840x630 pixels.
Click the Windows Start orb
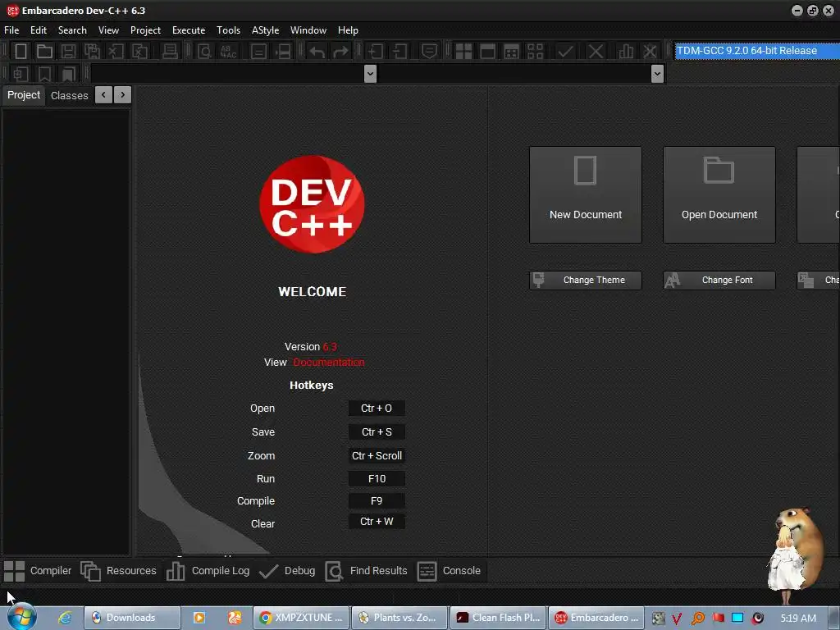[22, 617]
